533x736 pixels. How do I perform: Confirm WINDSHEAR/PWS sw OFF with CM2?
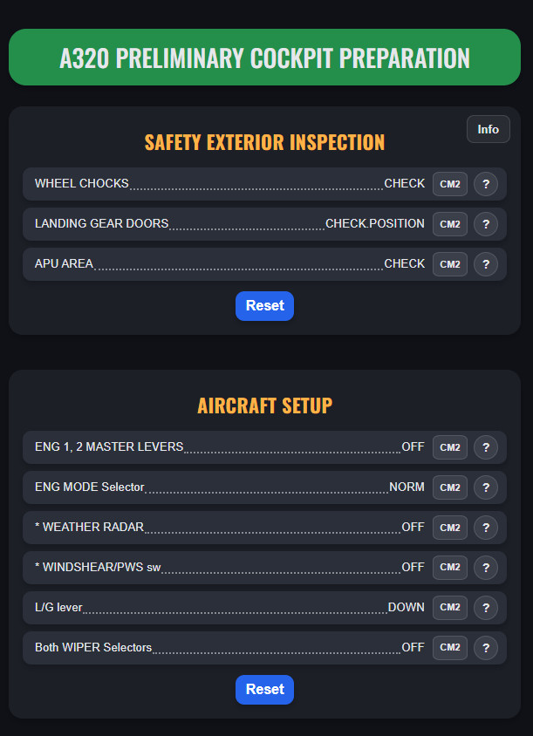449,568
